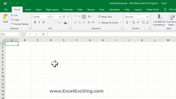The height and width of the screenshot is (99, 176).
Task: Open the Review tab
Action: coord(91,10)
